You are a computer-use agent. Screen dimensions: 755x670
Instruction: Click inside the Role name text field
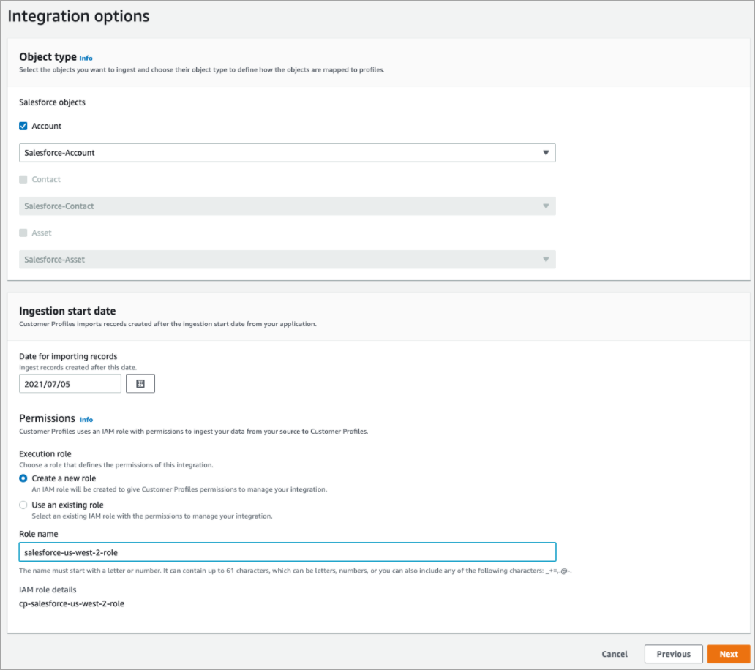[285, 552]
